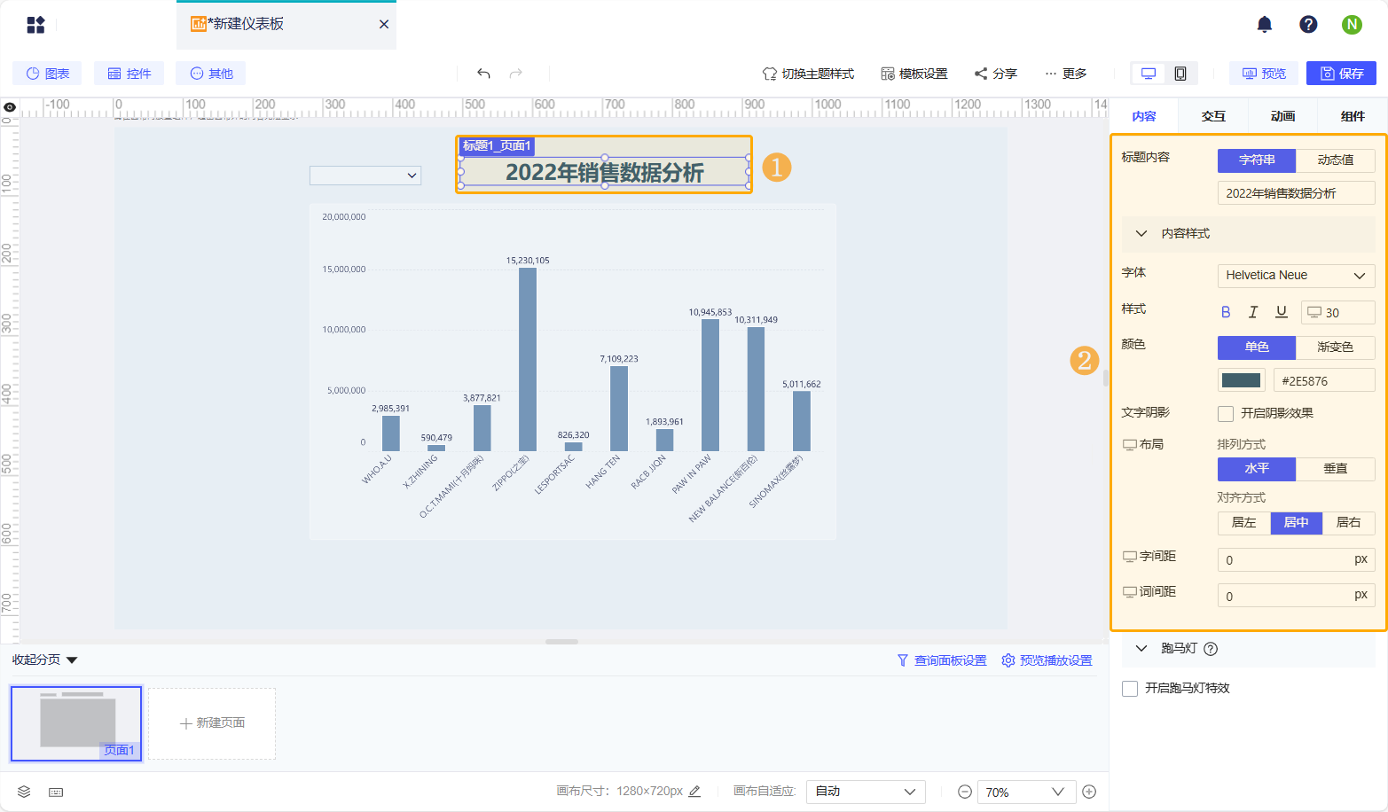The height and width of the screenshot is (812, 1388).
Task: Save dashboard with 保存 button
Action: (1341, 74)
